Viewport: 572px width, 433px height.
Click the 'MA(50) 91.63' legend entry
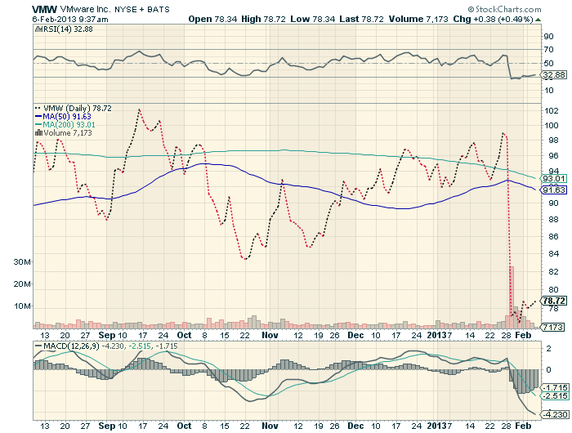pyautogui.click(x=67, y=117)
